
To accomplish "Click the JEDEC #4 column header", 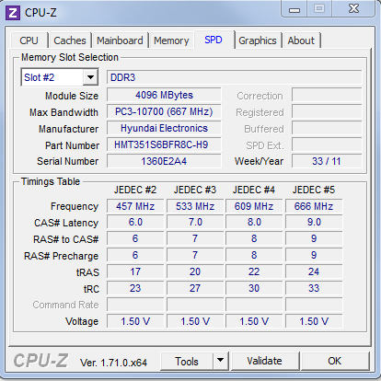I will pyautogui.click(x=254, y=190).
